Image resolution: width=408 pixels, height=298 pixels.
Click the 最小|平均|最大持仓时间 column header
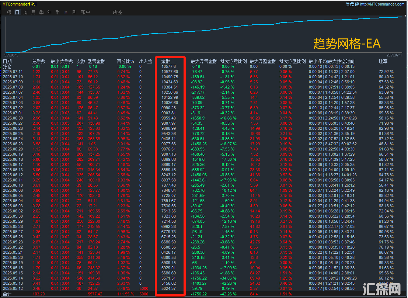331,61
